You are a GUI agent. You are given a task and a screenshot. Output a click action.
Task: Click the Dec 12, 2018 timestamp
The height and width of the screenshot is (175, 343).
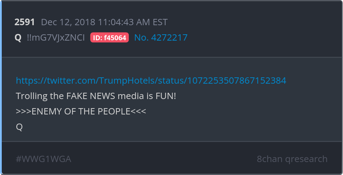click(x=105, y=22)
